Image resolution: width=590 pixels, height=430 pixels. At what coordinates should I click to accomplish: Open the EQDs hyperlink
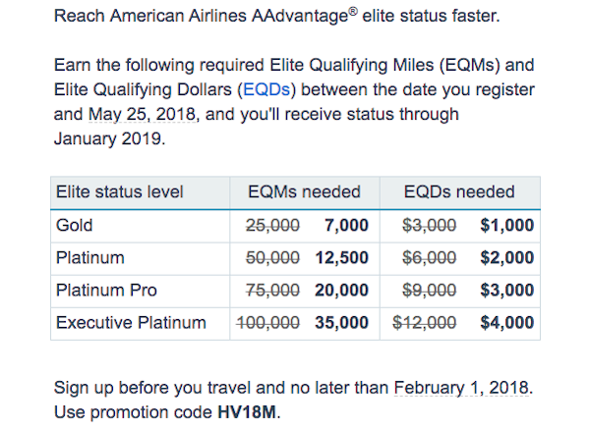(266, 89)
